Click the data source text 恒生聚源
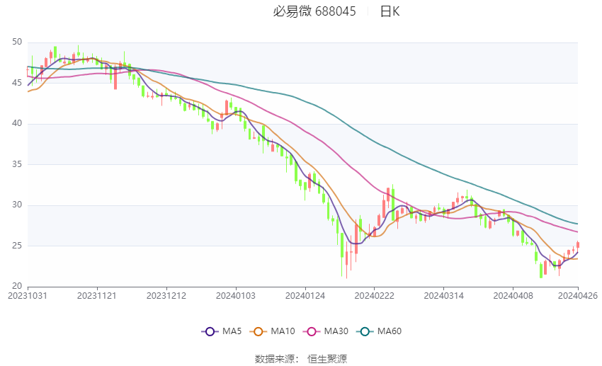 click(327, 359)
